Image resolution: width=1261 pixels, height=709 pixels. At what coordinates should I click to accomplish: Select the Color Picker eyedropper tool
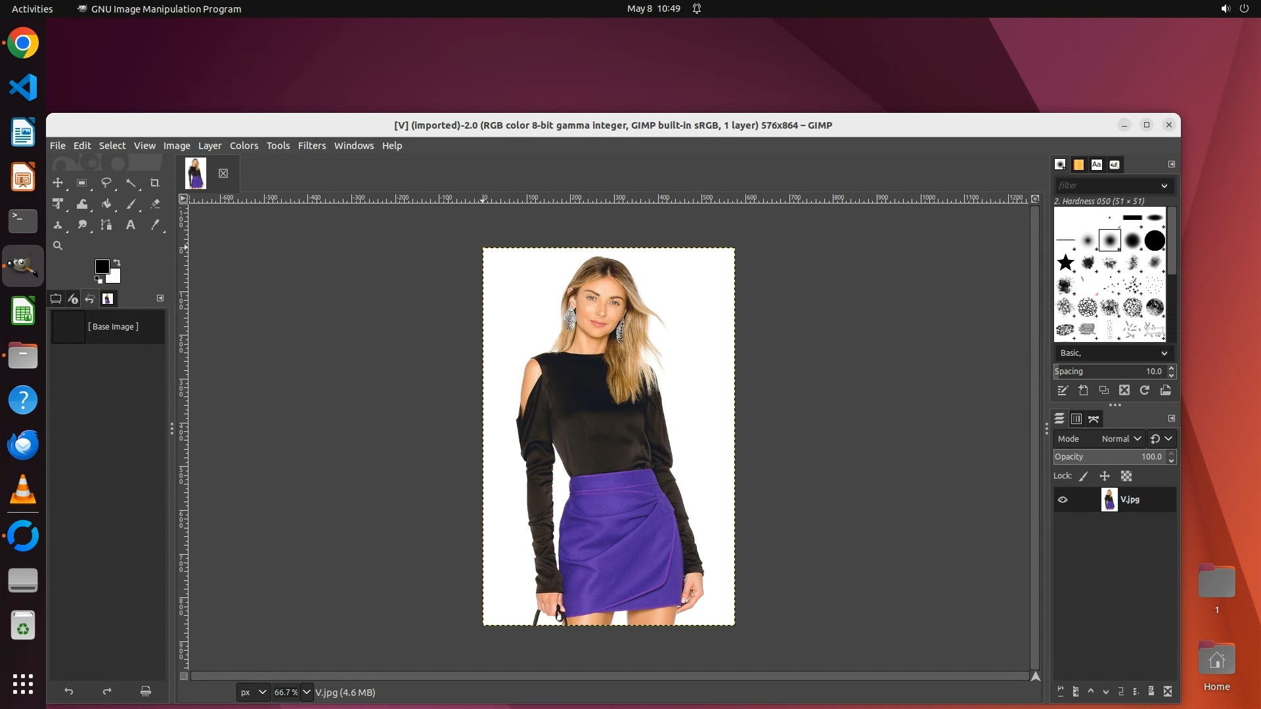pyautogui.click(x=155, y=225)
